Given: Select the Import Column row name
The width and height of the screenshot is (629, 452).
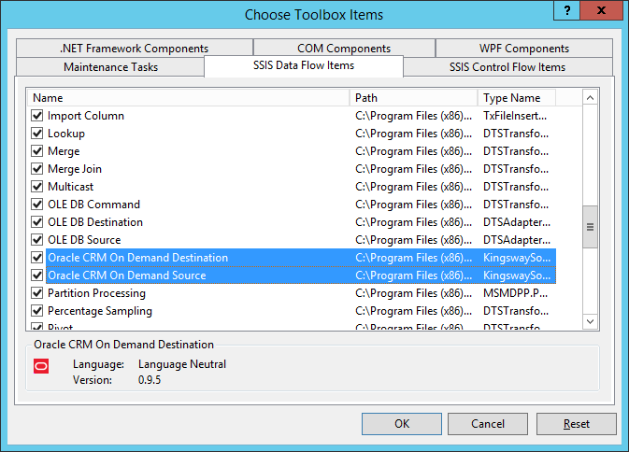Looking at the screenshot, I should click(86, 116).
